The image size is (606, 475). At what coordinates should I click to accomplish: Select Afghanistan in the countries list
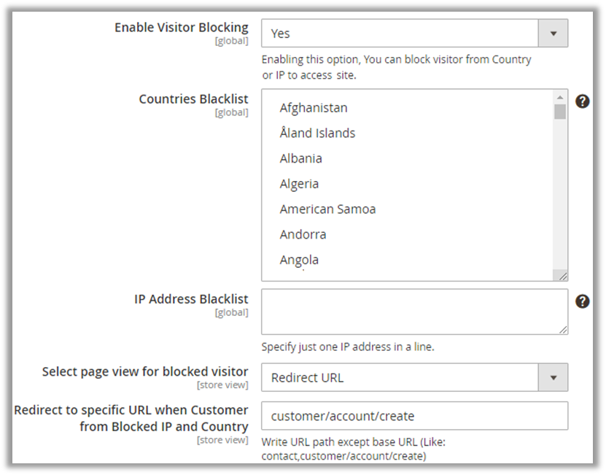coord(314,108)
